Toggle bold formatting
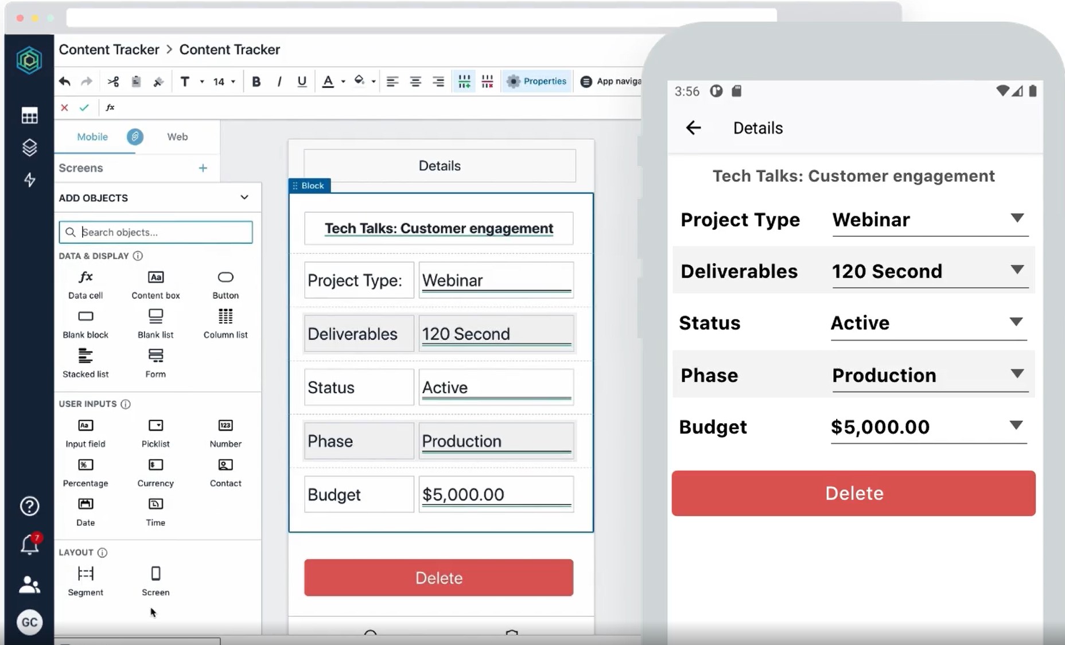1065x645 pixels. [256, 81]
